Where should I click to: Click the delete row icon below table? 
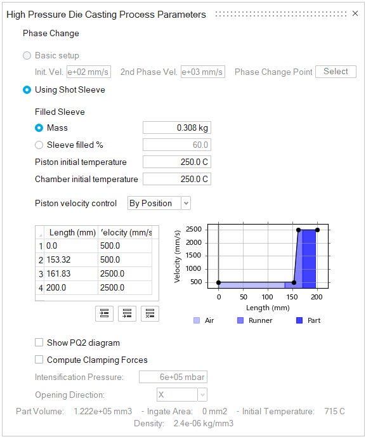pyautogui.click(x=150, y=313)
